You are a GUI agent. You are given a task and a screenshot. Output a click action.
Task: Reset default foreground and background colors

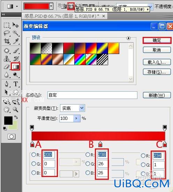pyautogui.click(x=5, y=129)
